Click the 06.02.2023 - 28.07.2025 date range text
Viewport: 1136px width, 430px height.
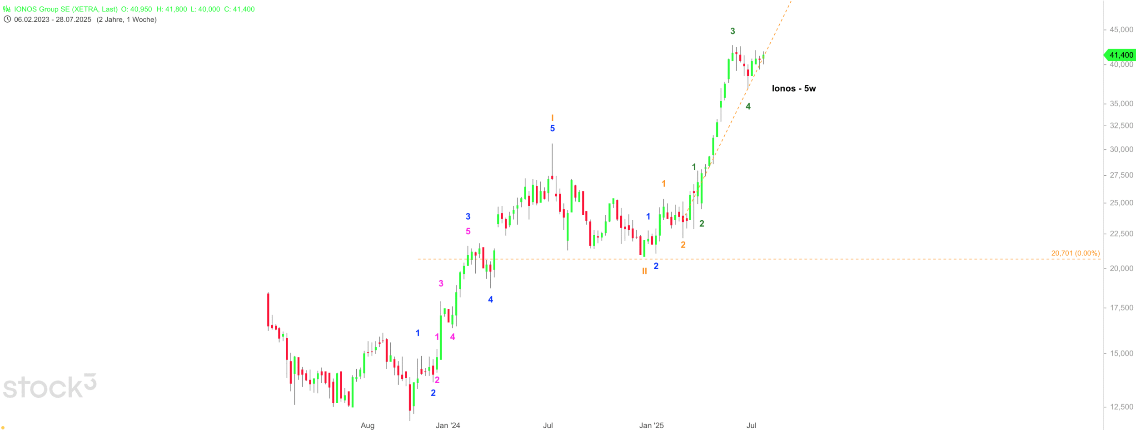click(x=53, y=20)
